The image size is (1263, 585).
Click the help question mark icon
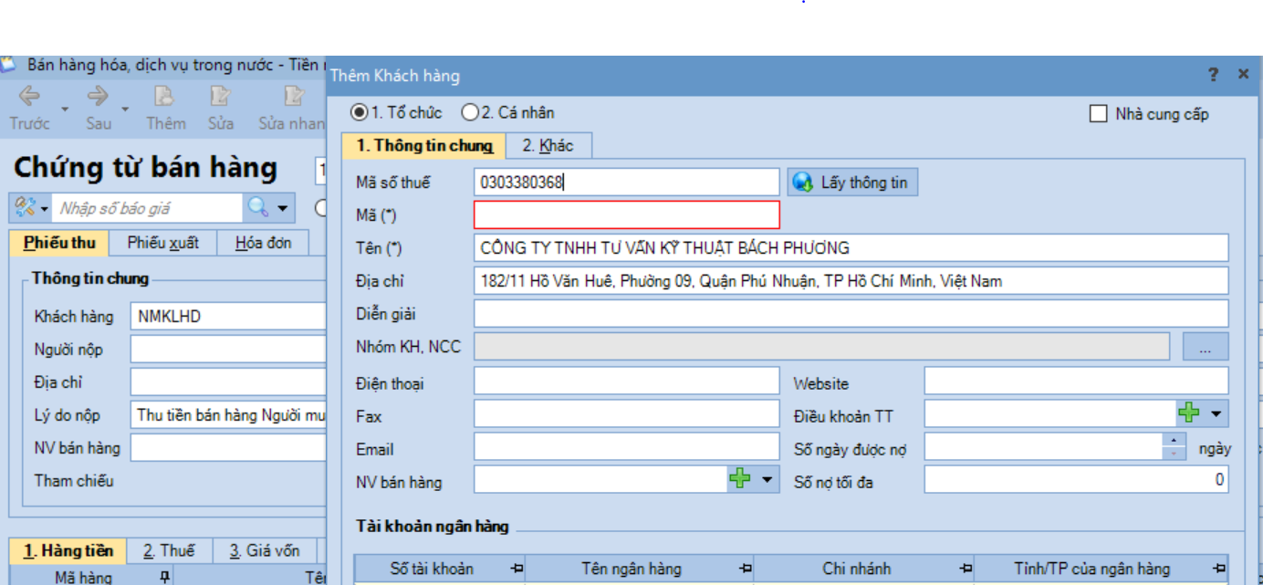[1213, 75]
